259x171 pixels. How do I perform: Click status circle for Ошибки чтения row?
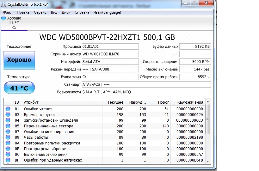8,109
